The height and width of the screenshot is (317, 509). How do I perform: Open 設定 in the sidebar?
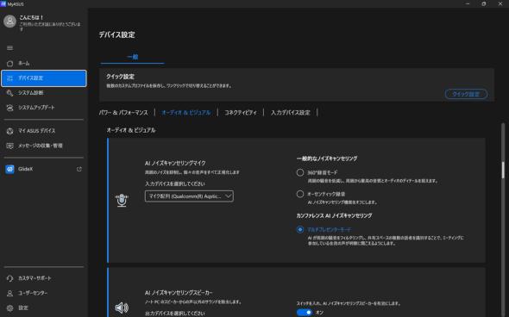[x=23, y=308]
